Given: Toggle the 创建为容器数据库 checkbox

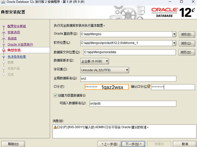Looking at the screenshot, I should pyautogui.click(x=55, y=96).
